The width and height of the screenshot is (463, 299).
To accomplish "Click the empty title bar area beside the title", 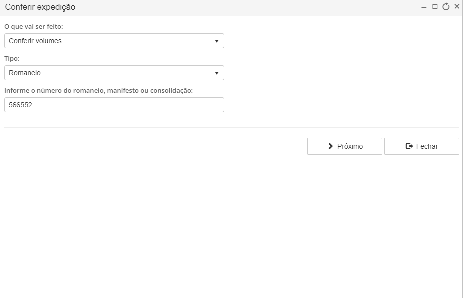I will click(248, 7).
